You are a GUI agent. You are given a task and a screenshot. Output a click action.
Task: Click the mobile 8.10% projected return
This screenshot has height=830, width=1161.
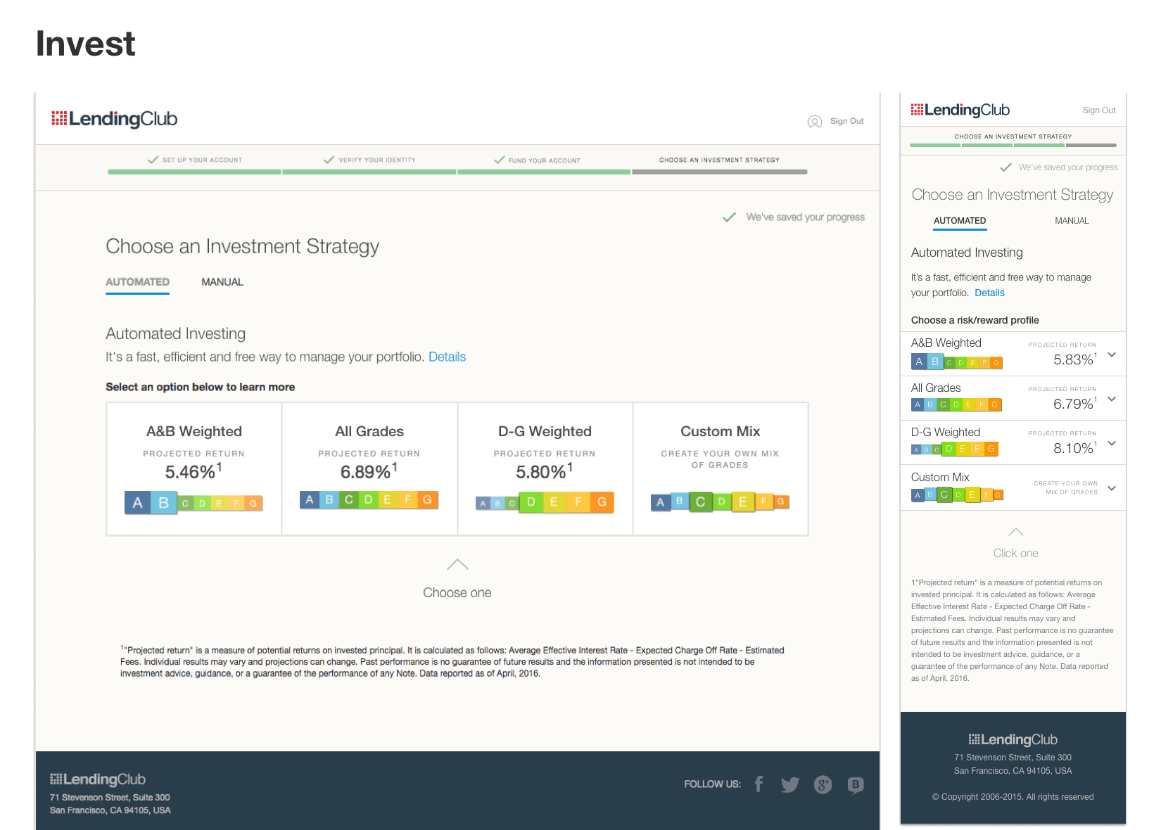click(x=1074, y=448)
